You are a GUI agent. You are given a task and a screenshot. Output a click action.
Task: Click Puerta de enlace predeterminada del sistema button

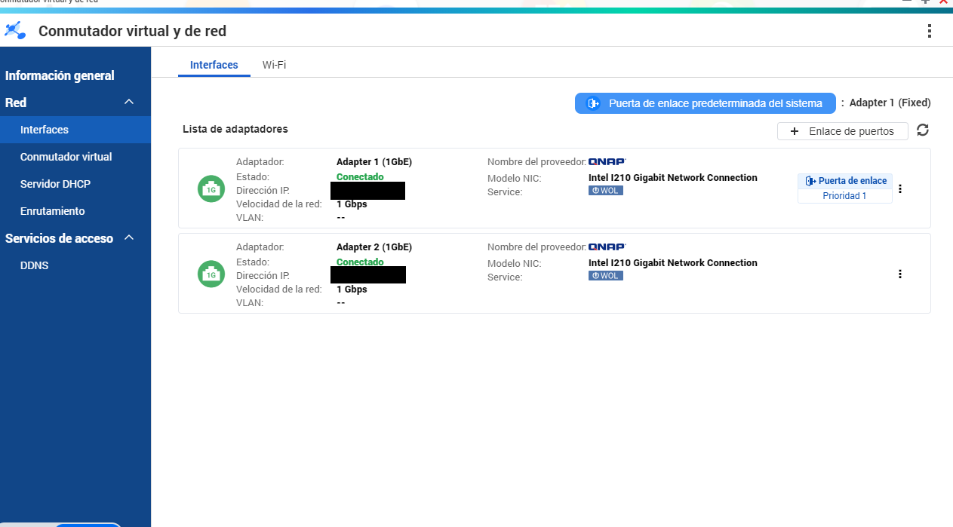tap(705, 103)
